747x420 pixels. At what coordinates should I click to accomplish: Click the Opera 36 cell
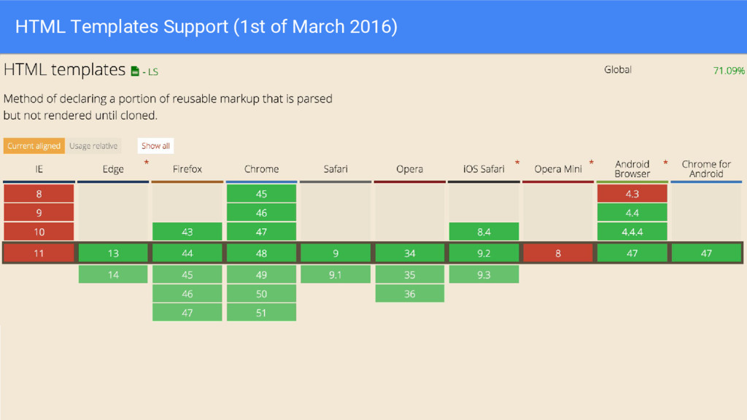click(410, 293)
